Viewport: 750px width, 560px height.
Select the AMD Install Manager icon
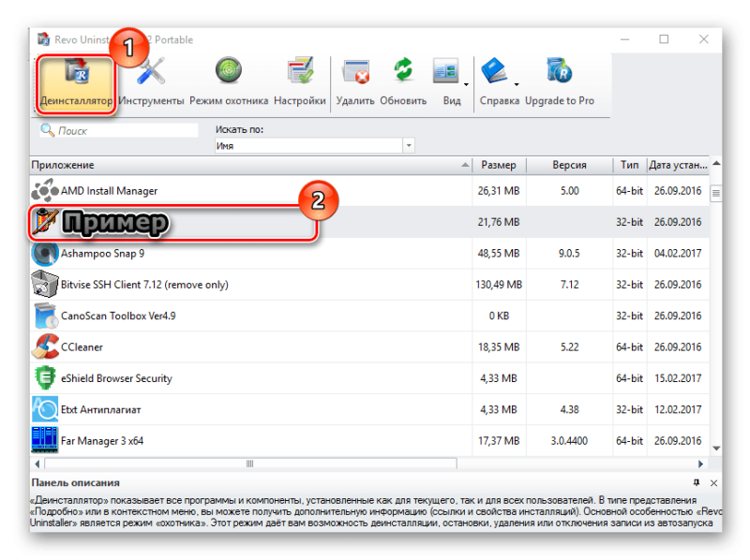[x=44, y=191]
